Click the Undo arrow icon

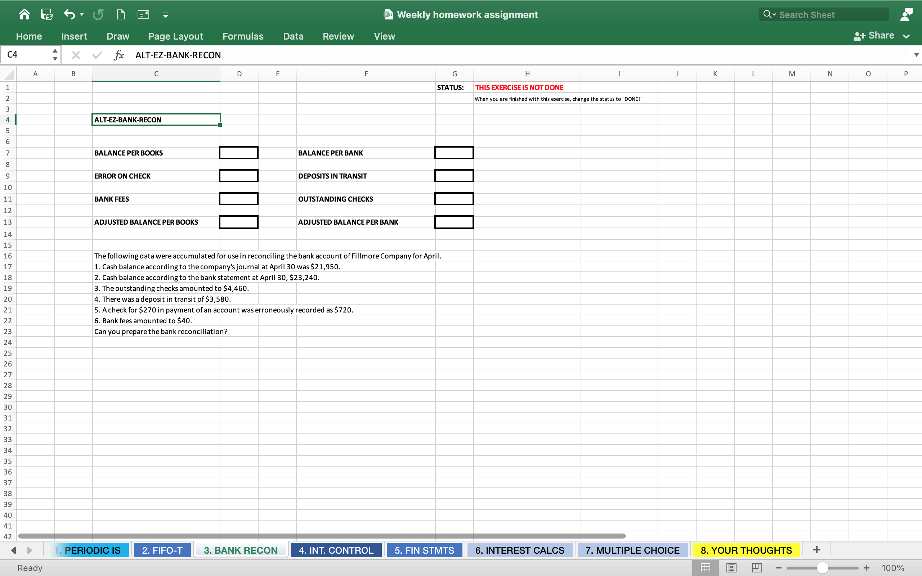click(x=69, y=14)
